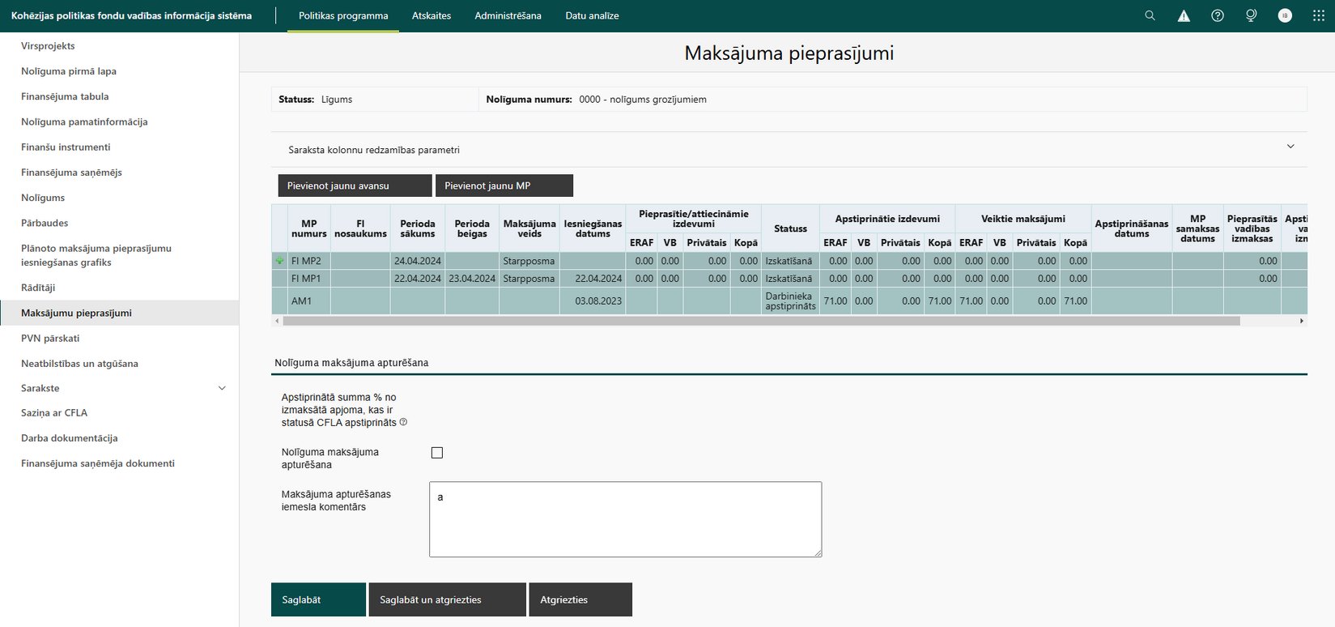Open the apps grid menu icon
Screen dimensions: 1335x627
(x=1319, y=15)
